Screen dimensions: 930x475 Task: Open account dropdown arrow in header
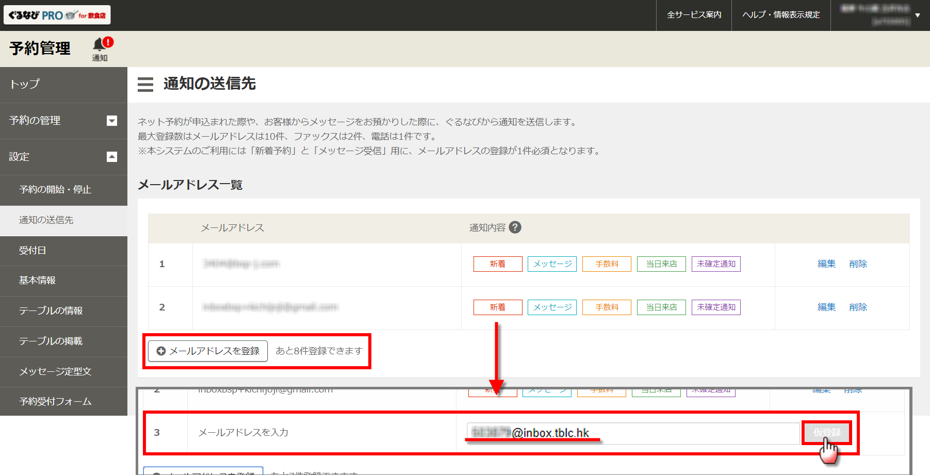point(918,15)
